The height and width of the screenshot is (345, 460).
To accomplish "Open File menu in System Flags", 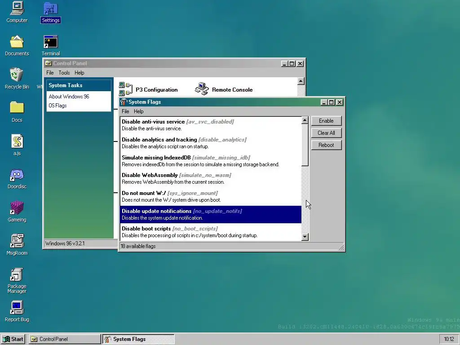I will 125,111.
